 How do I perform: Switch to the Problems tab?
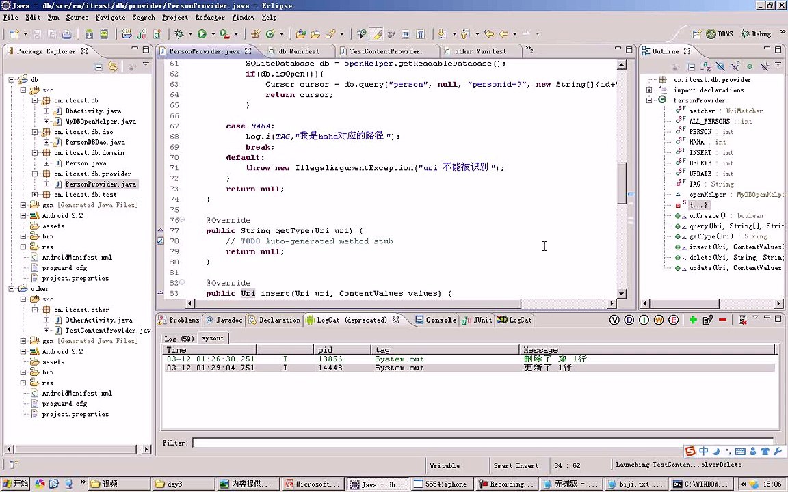click(x=179, y=320)
